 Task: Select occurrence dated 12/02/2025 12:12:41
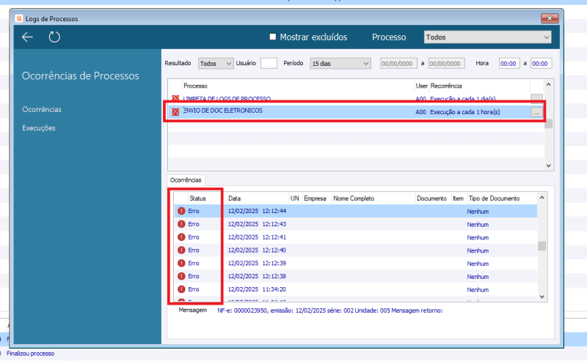point(356,237)
